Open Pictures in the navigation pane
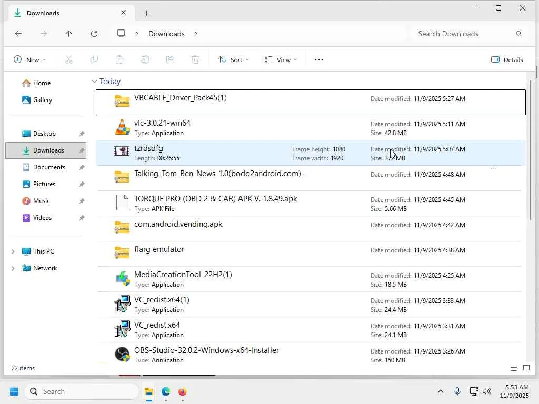The width and height of the screenshot is (539, 404). [x=44, y=184]
